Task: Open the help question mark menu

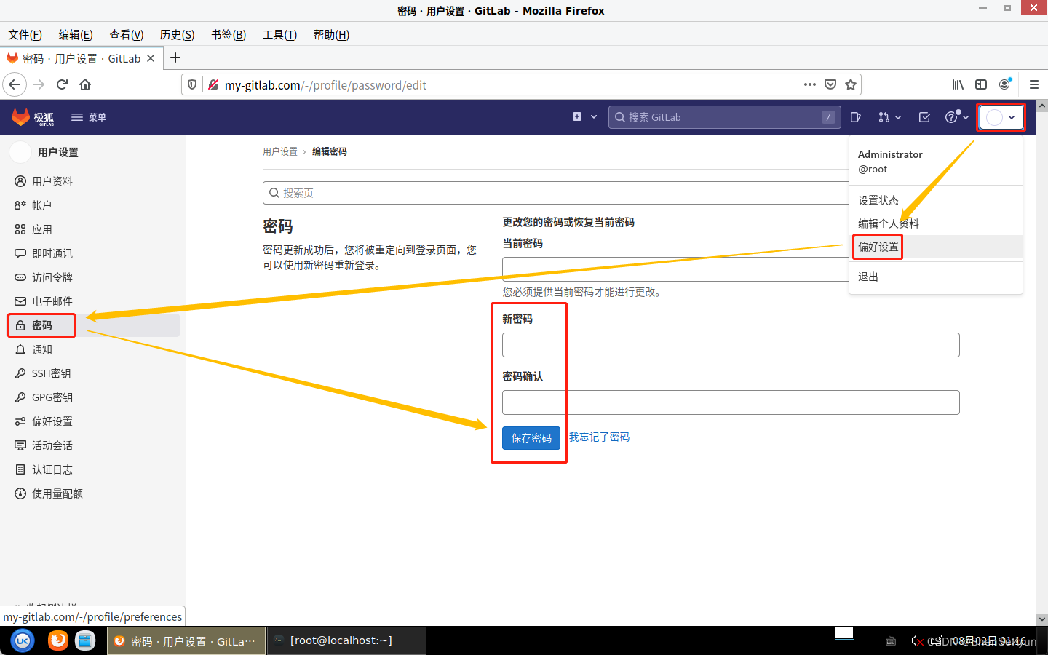Action: pyautogui.click(x=956, y=117)
